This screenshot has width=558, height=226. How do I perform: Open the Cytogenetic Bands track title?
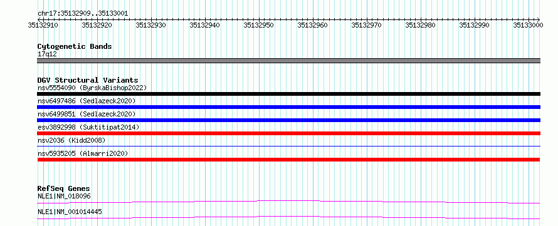(x=75, y=46)
